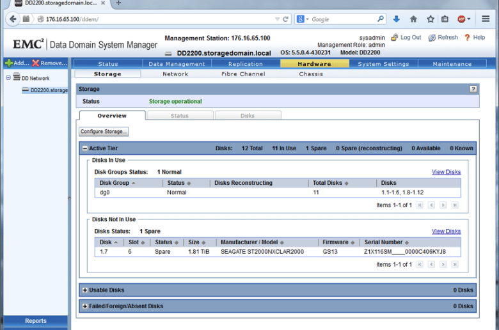Open the Reports panel in sidebar

[x=36, y=321]
